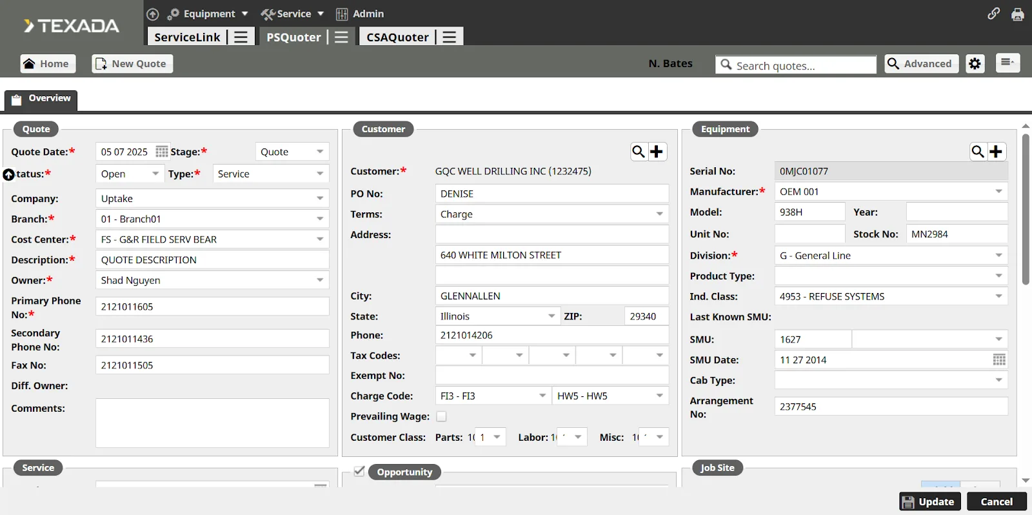Screen dimensions: 1032x515
Task: Click the Equipment search magnifier icon
Action: pos(978,152)
